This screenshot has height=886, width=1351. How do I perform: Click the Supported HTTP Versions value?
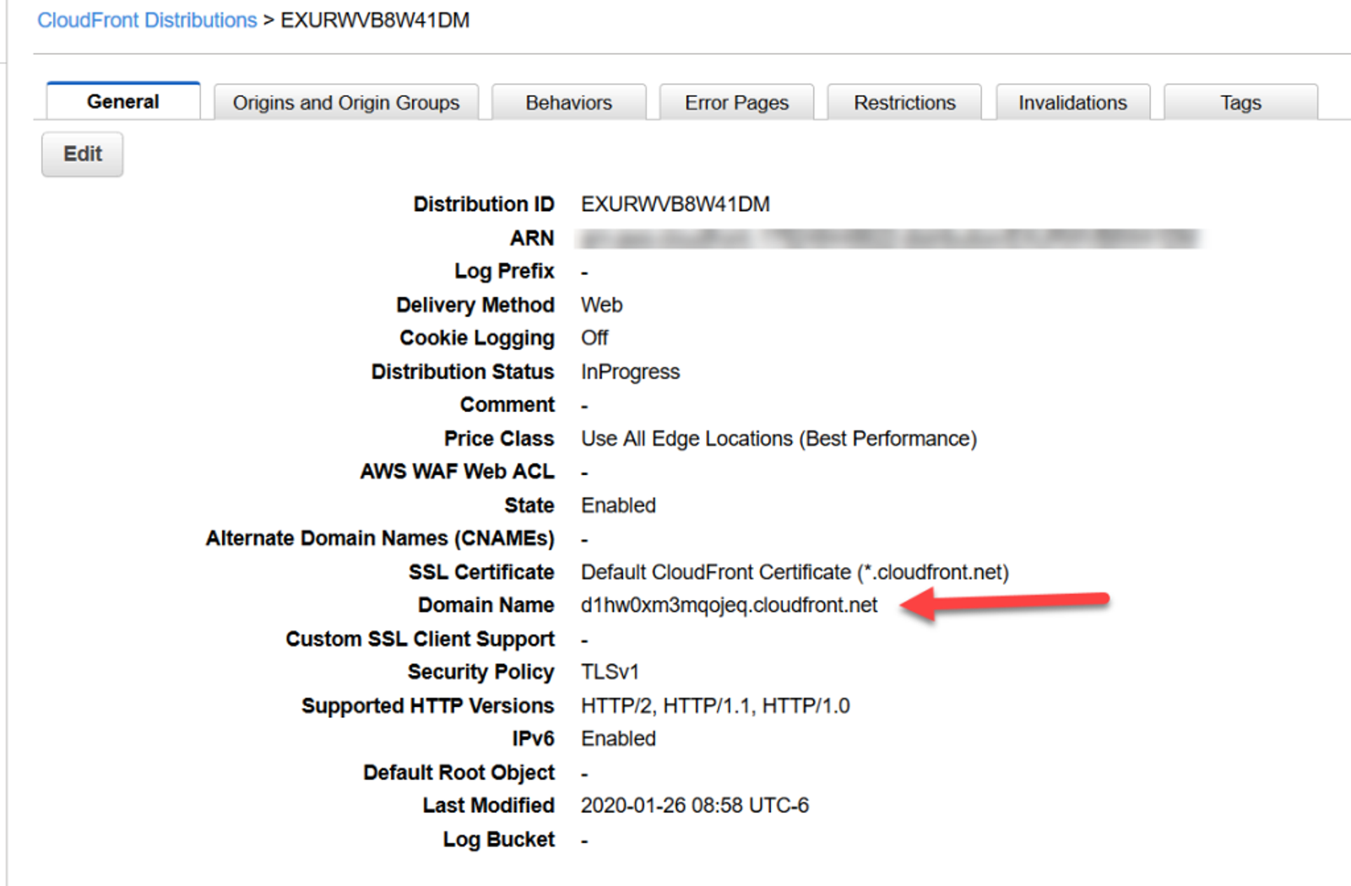point(715,705)
